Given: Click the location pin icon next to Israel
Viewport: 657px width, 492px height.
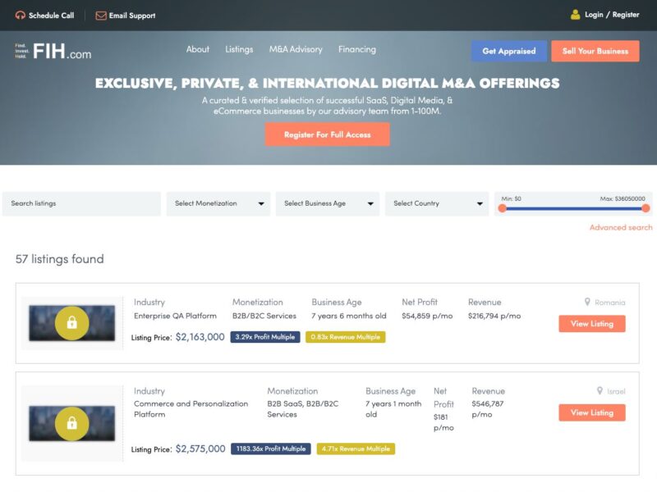Looking at the screenshot, I should click(x=600, y=391).
